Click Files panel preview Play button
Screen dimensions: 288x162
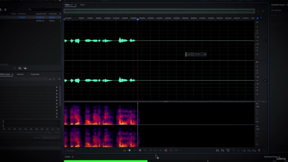(15, 68)
